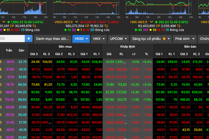Click the Giá 3 column header
The image size is (209, 139).
click(x=34, y=54)
